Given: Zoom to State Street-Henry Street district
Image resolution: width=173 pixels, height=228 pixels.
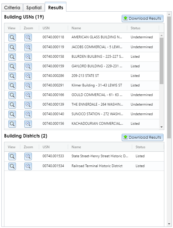Looking at the screenshot, I should point(28,156).
